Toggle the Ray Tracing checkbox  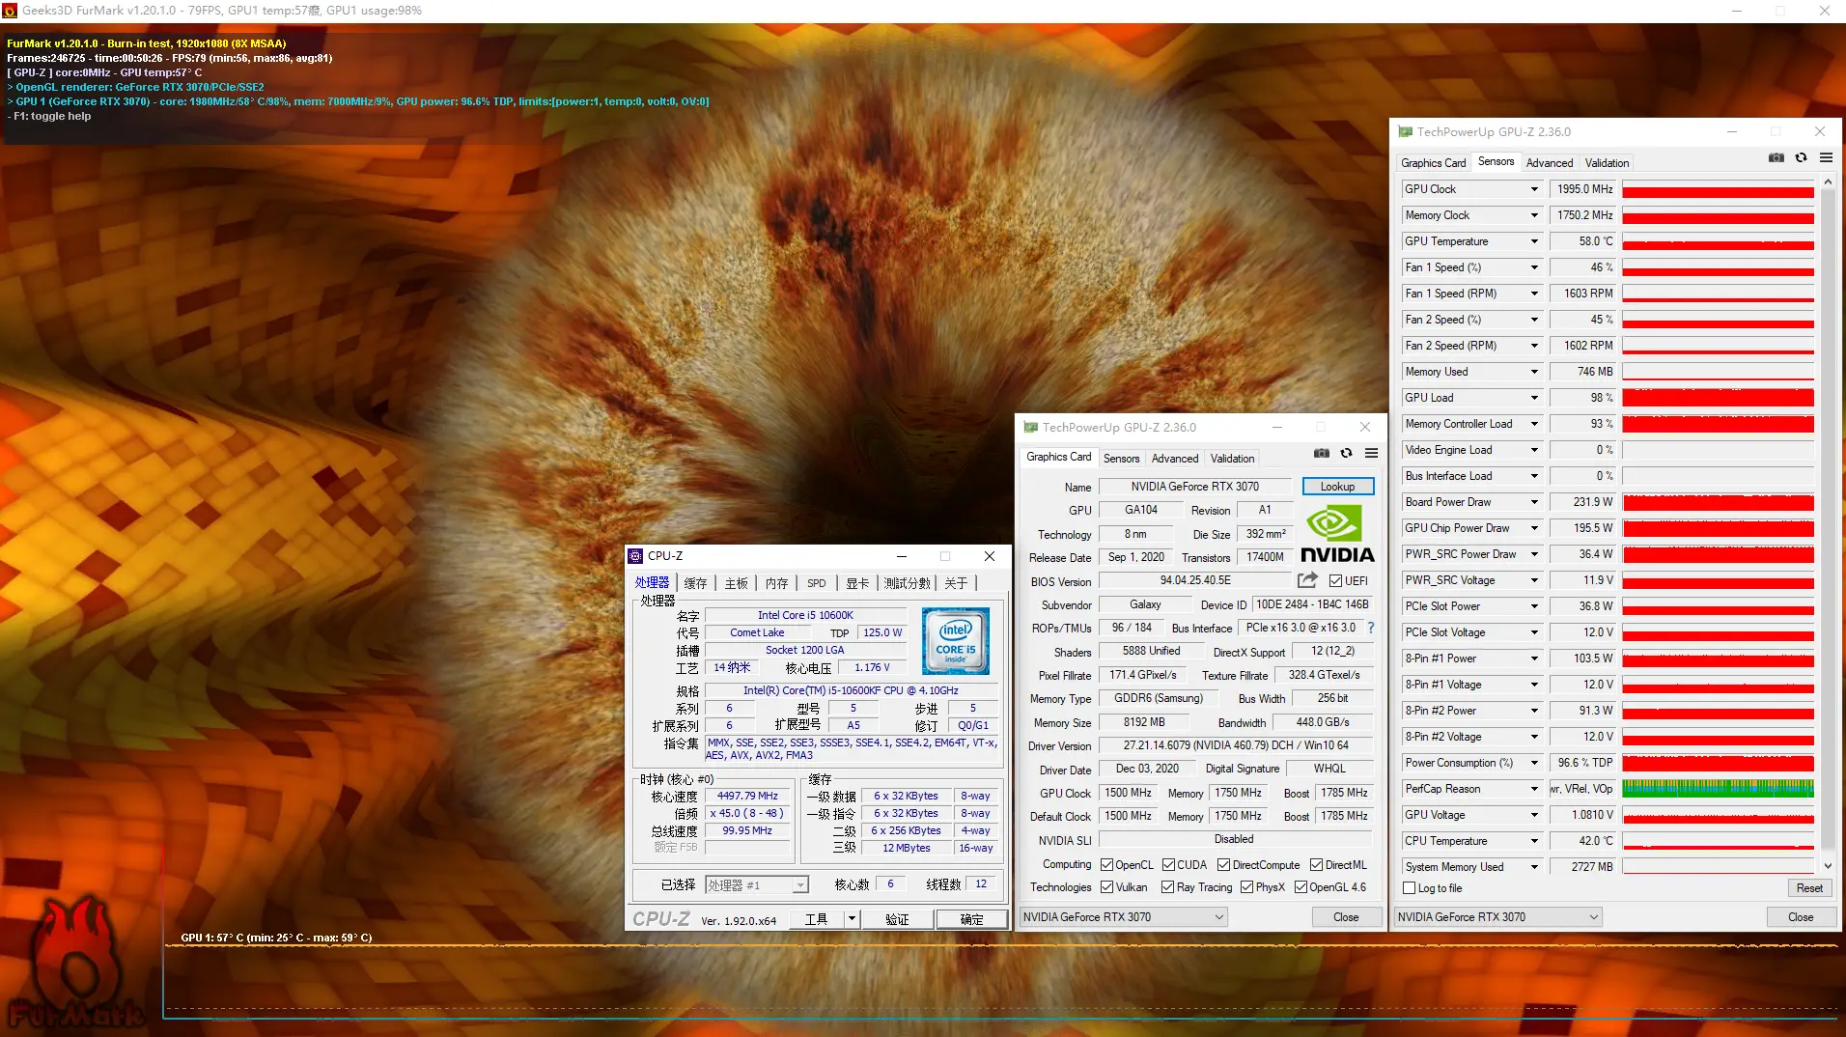(x=1167, y=887)
